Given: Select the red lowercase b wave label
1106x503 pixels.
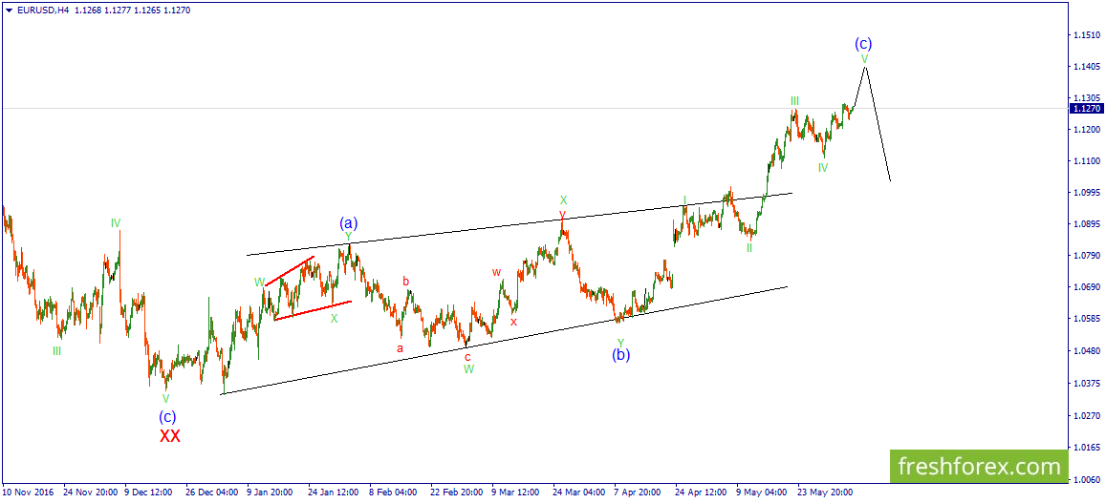Looking at the screenshot, I should [405, 281].
